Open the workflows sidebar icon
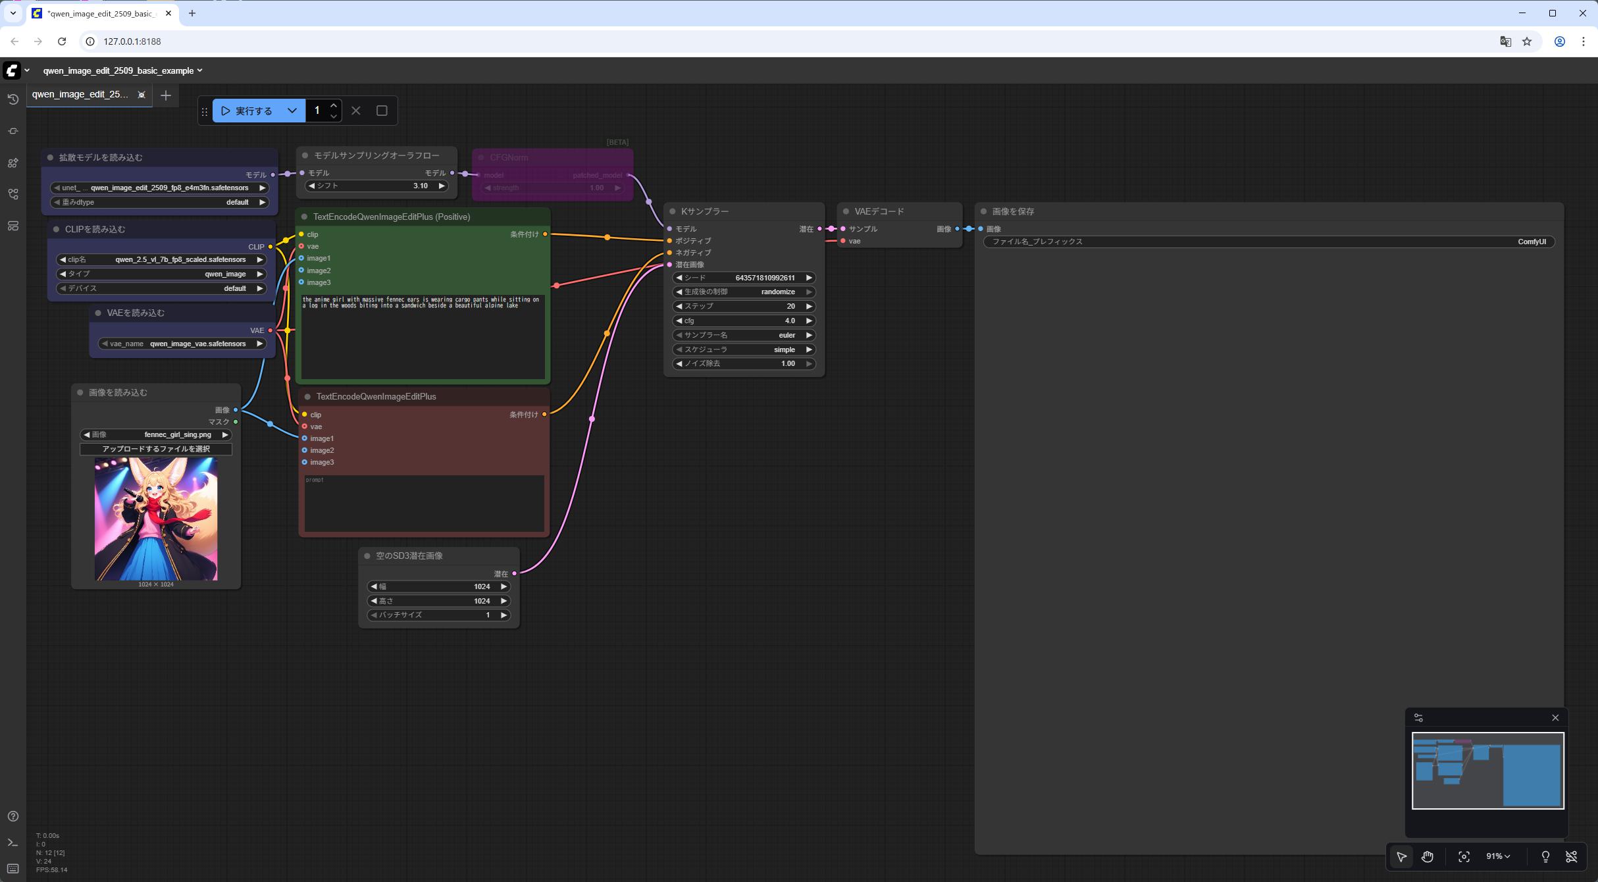 [13, 194]
